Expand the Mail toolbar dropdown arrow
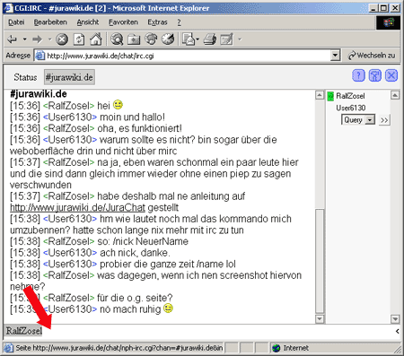Screen dimensions: 404x356 [198, 39]
